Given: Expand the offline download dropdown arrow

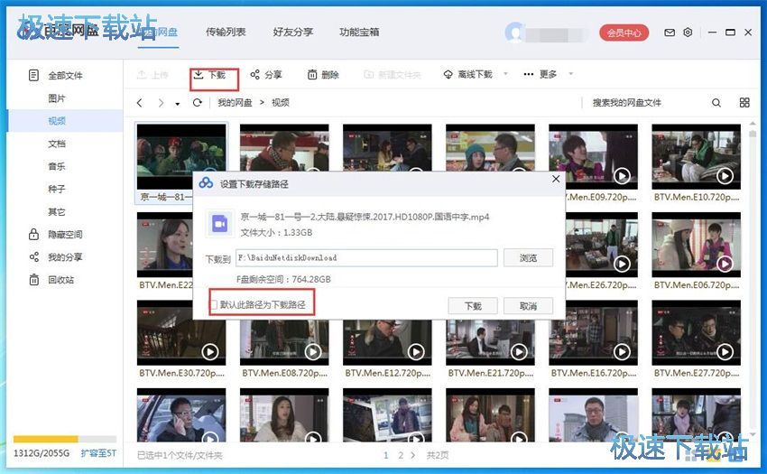Looking at the screenshot, I should click(x=506, y=74).
